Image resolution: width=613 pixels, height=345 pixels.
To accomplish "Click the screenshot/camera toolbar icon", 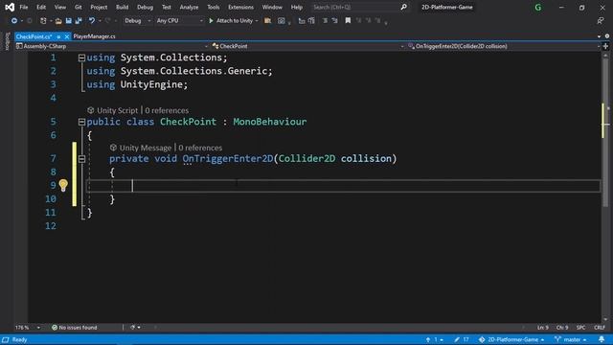I will click(x=281, y=21).
